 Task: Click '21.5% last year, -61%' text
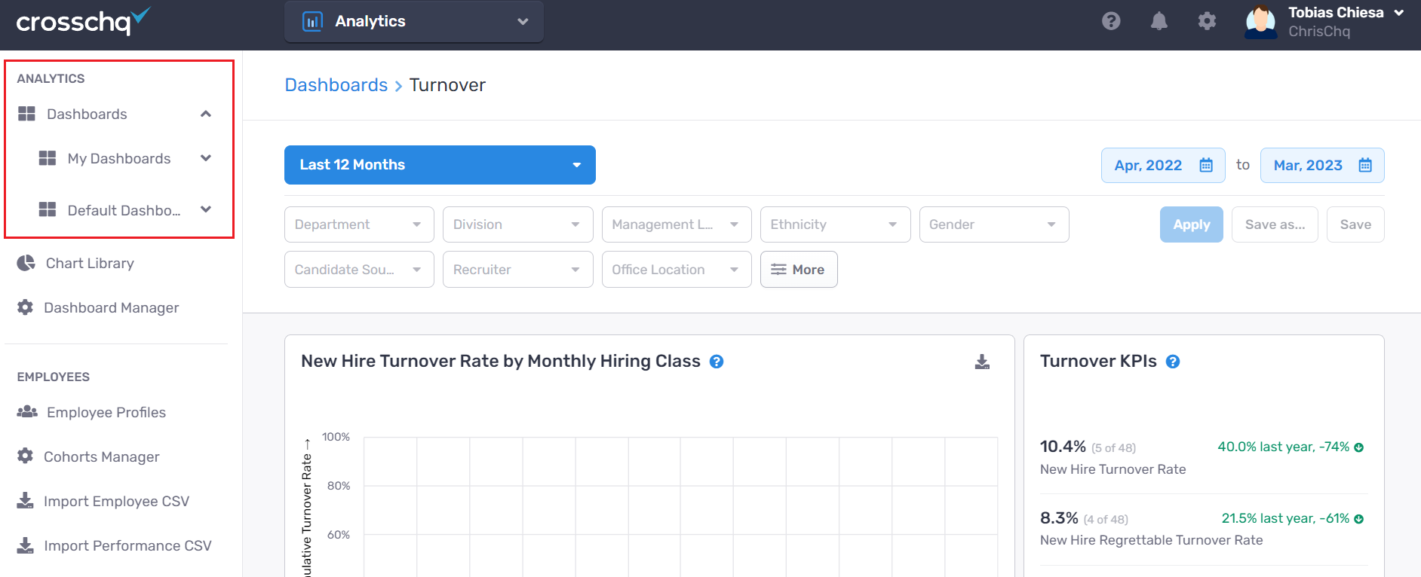pyautogui.click(x=1285, y=518)
